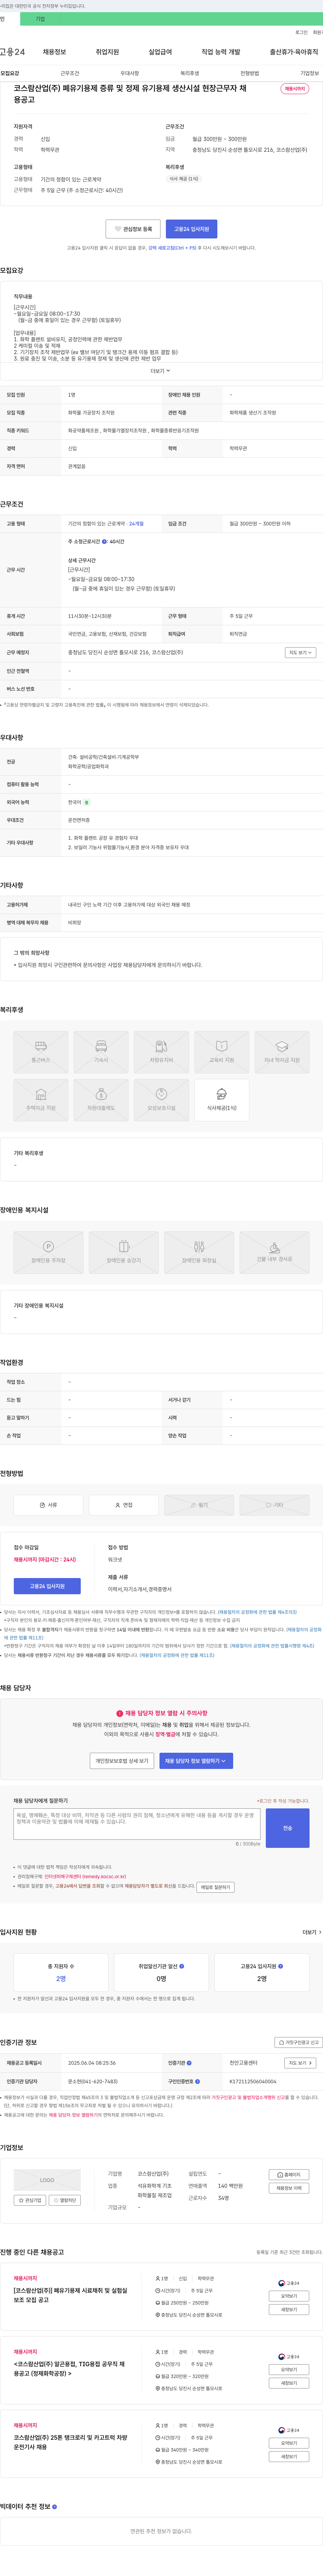Switch to the 우대사항 tab
The image size is (323, 2576).
tap(130, 73)
